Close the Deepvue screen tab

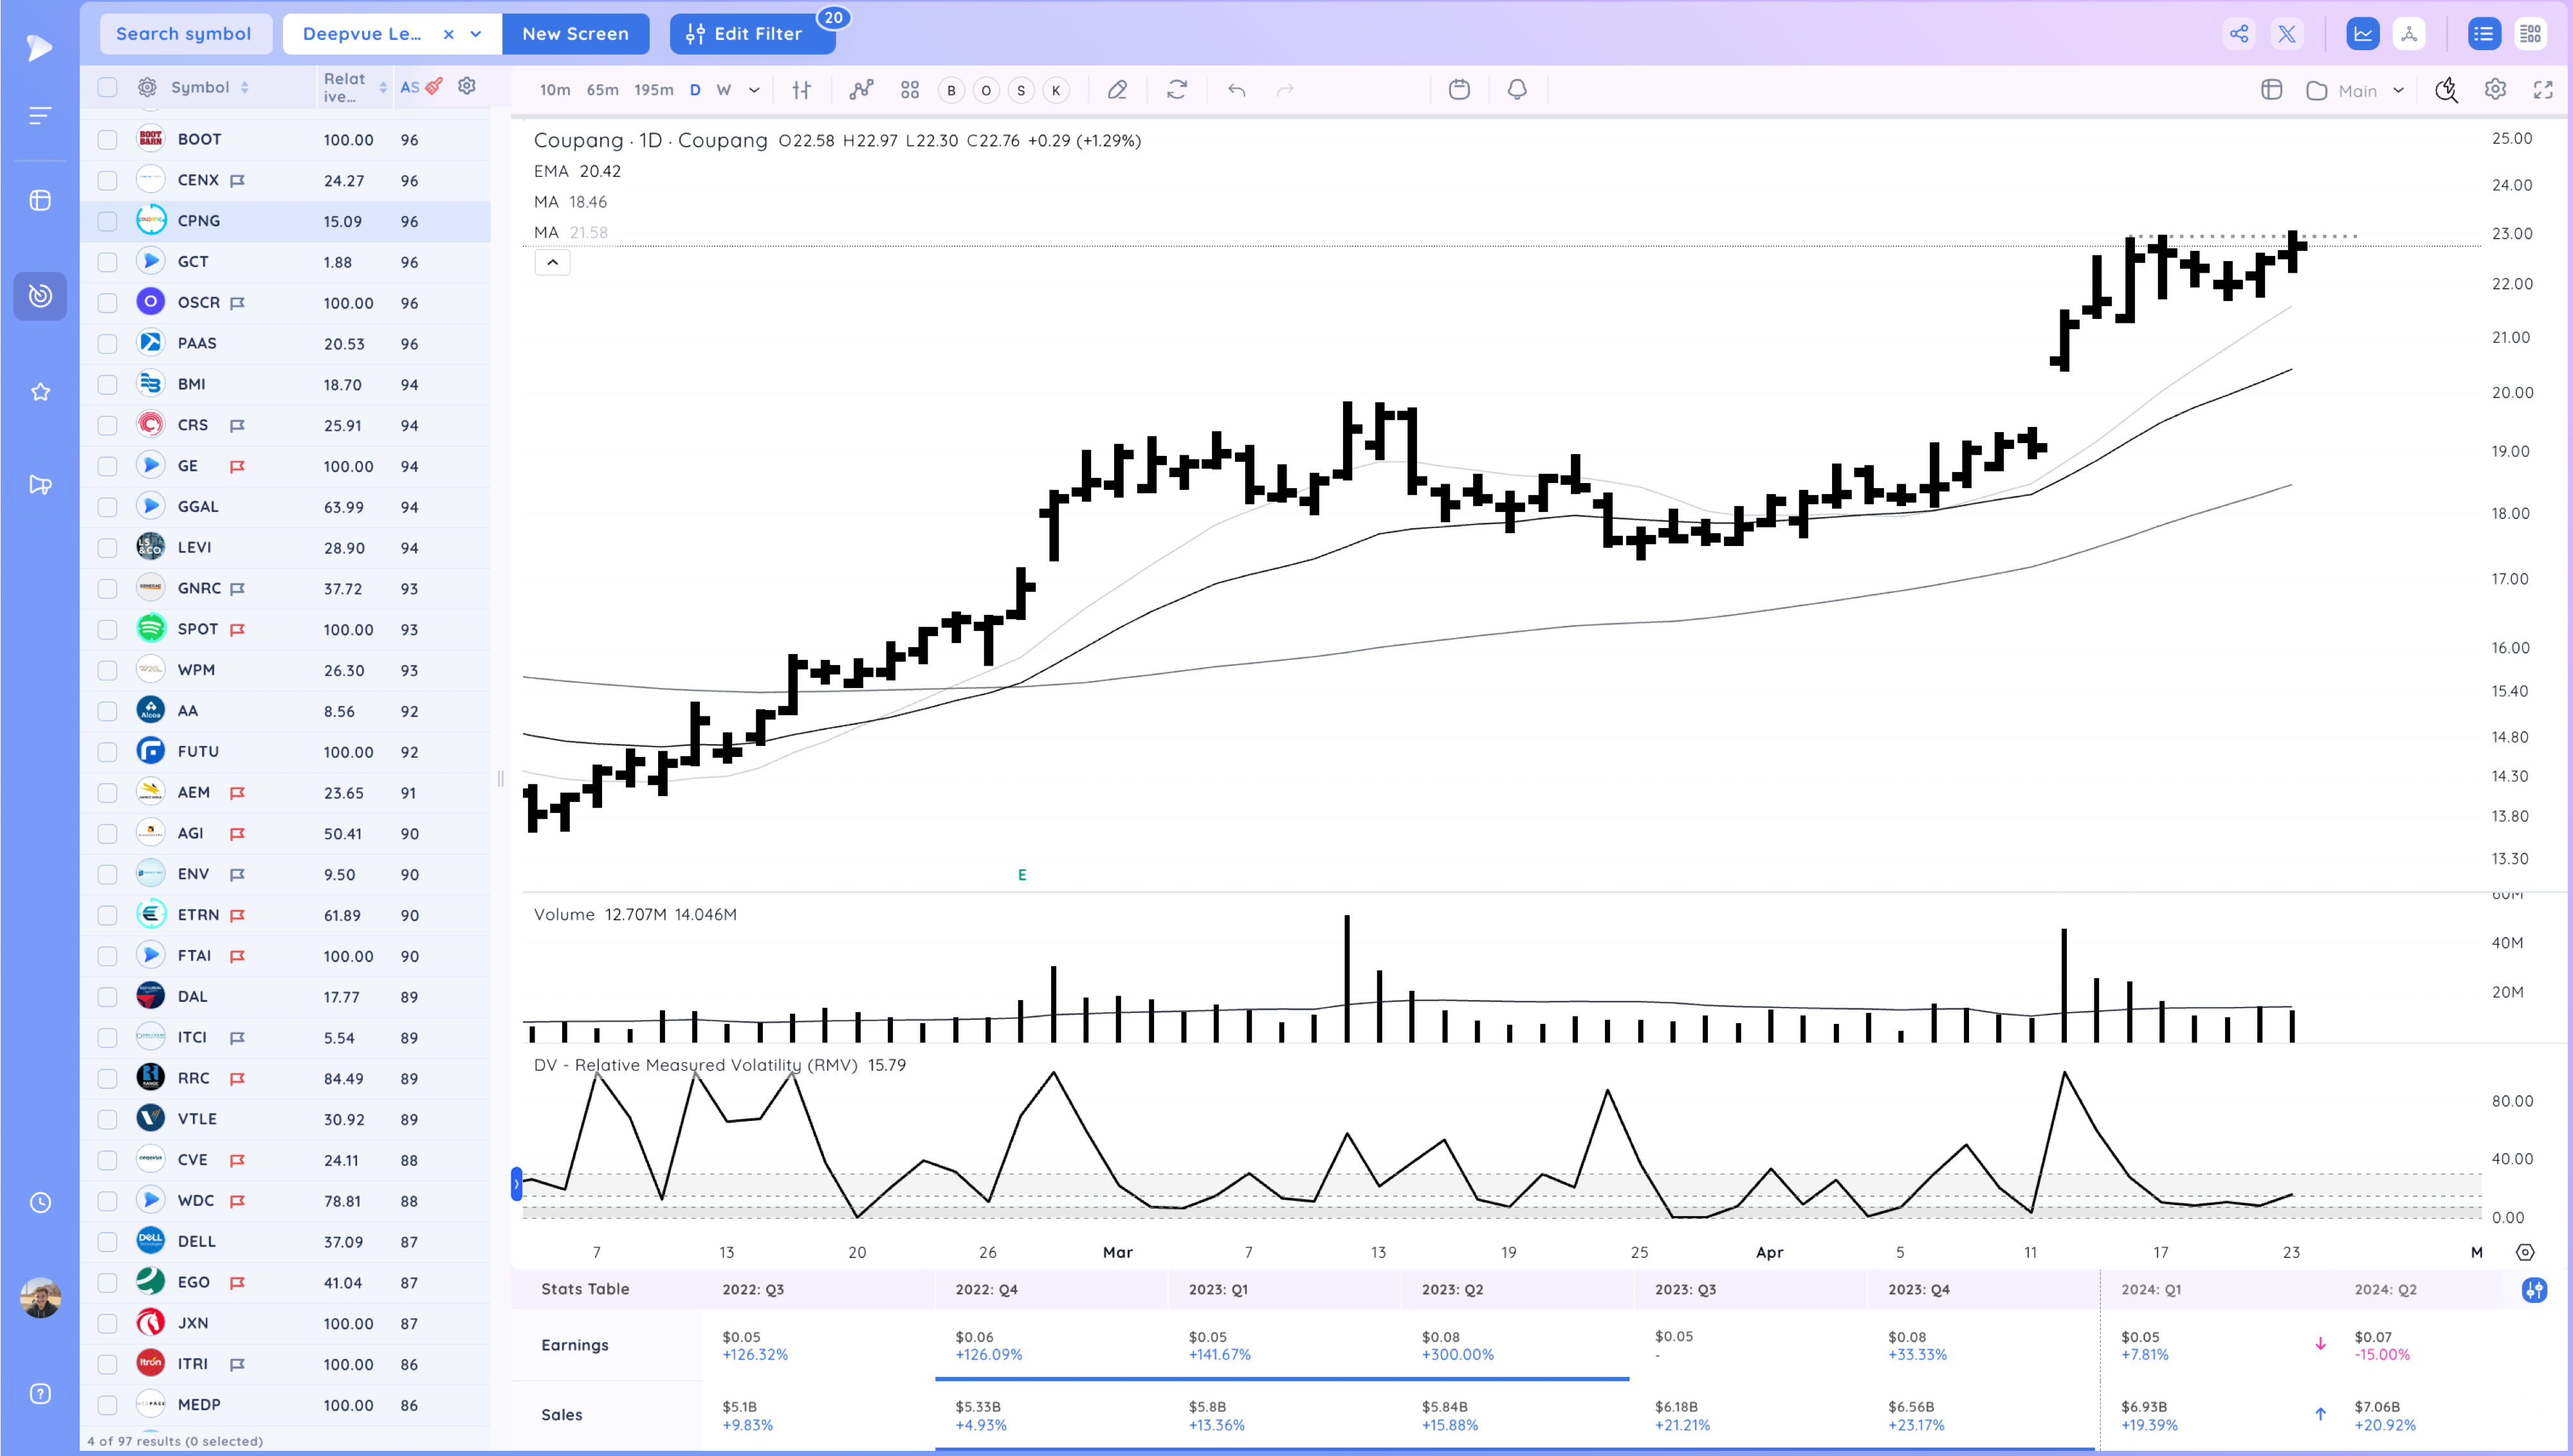point(448,34)
